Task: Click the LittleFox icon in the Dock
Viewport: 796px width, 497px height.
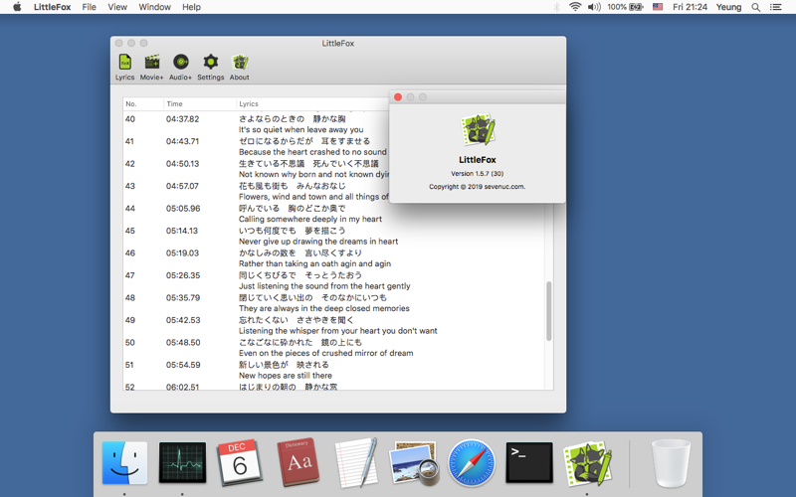Action: click(587, 463)
